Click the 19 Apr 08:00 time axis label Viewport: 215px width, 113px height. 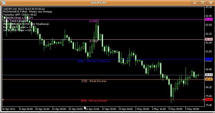coord(26,109)
